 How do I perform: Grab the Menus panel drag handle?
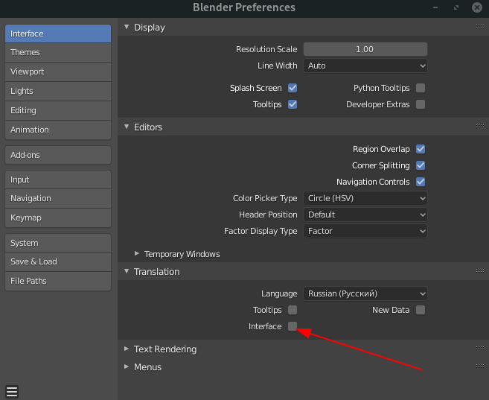click(x=480, y=366)
